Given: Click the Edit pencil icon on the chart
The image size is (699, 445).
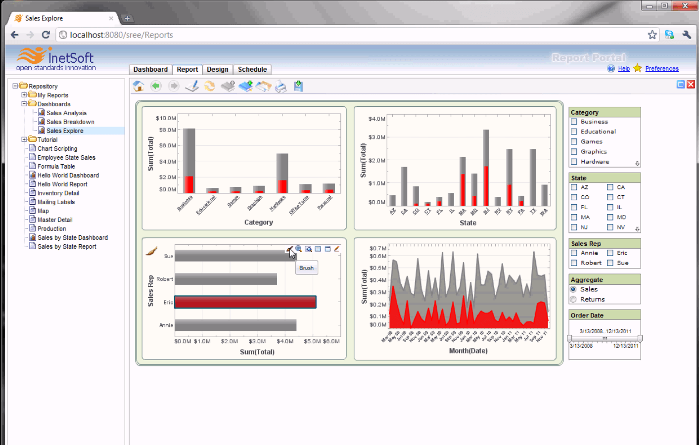Looking at the screenshot, I should pyautogui.click(x=337, y=249).
